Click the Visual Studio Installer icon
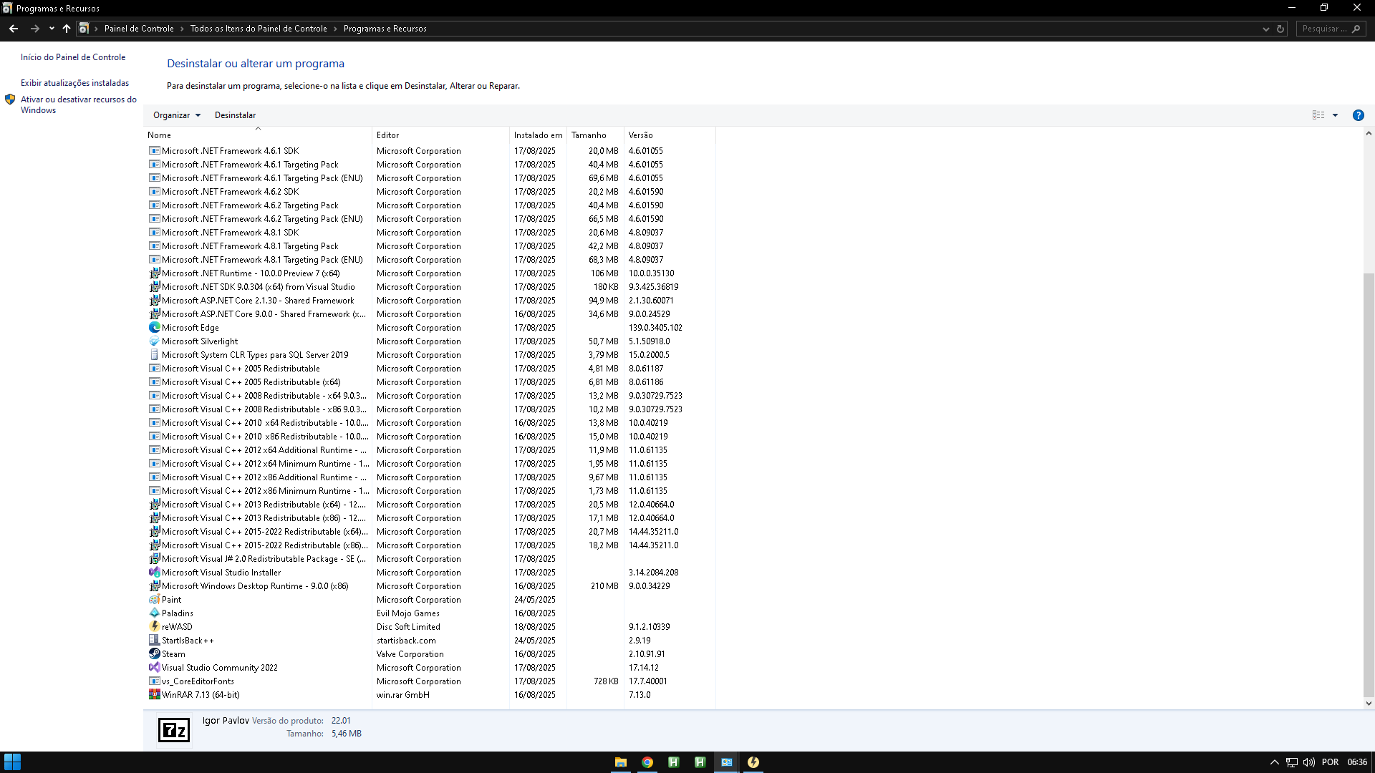1375x773 pixels. pos(154,572)
